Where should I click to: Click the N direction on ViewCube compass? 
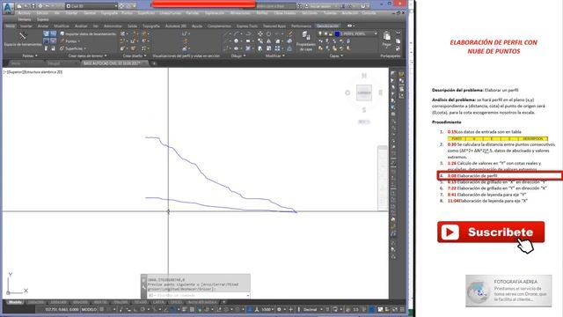click(x=363, y=76)
